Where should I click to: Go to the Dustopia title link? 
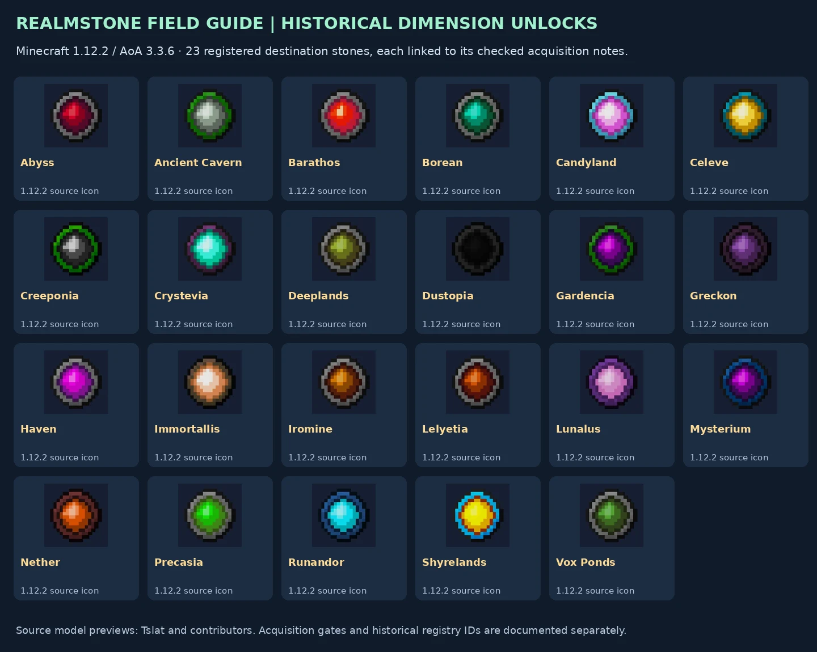448,296
